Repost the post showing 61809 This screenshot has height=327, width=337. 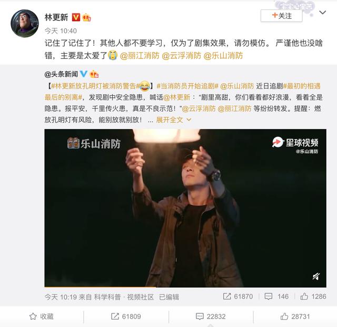[x=126, y=316]
